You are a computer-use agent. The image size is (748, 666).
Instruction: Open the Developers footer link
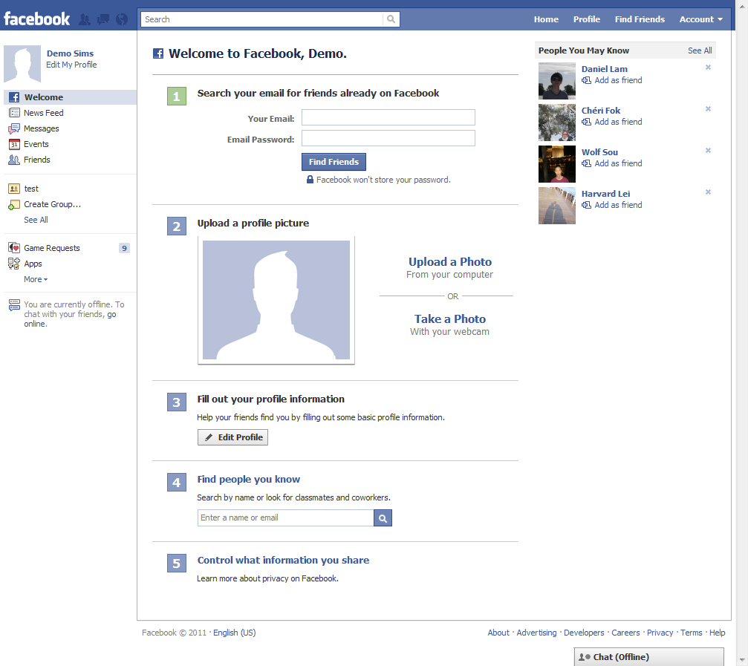(584, 633)
